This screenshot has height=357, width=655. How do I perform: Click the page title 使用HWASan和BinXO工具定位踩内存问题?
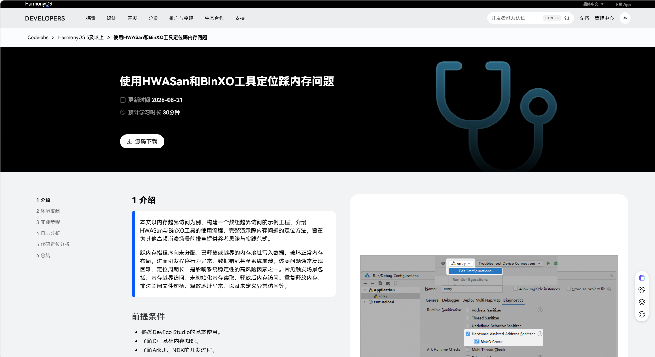point(227,81)
